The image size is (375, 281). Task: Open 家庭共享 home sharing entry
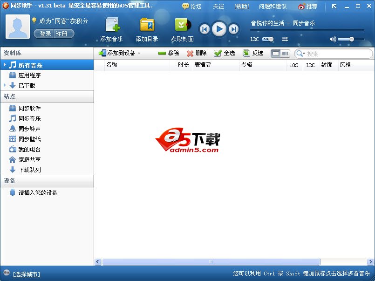pos(47,160)
